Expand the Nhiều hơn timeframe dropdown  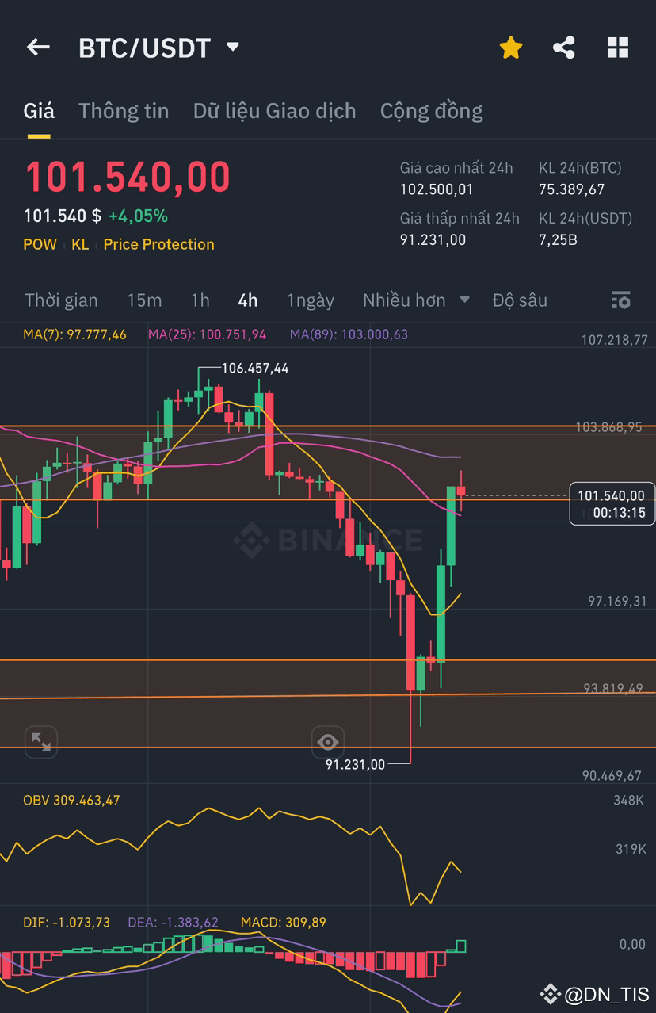coord(416,300)
